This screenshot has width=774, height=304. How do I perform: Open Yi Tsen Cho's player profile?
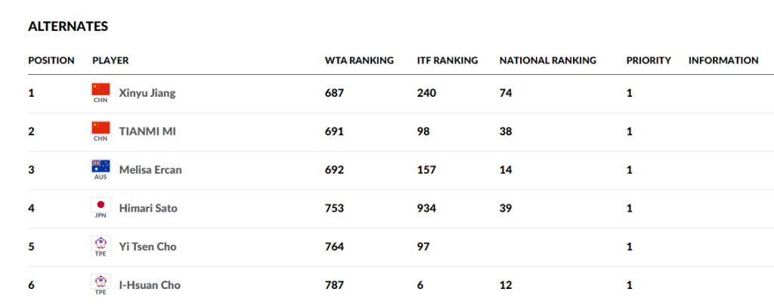(148, 247)
